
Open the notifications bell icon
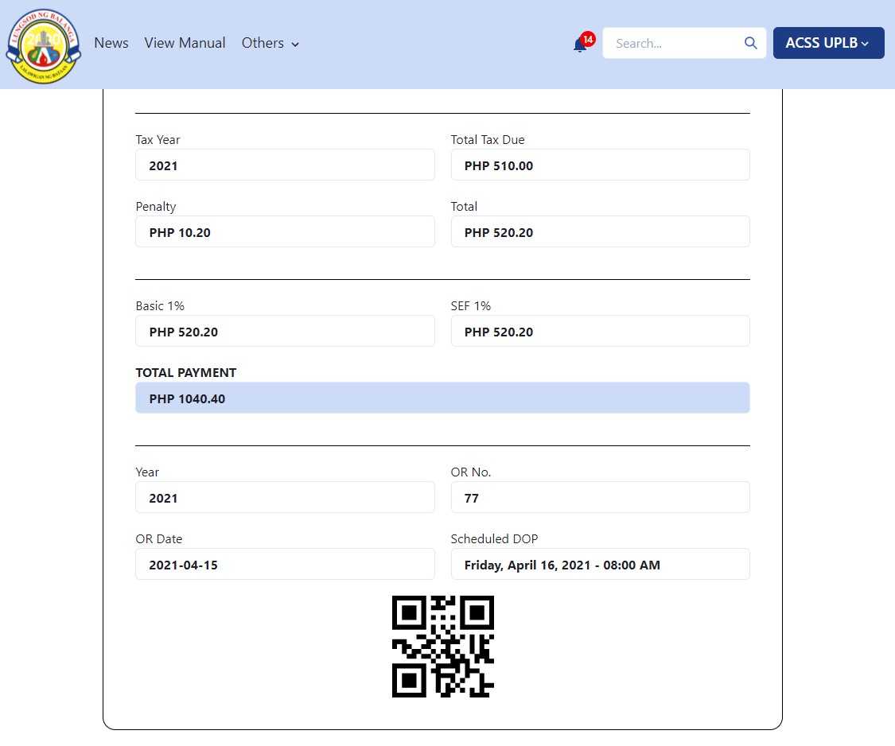[580, 45]
